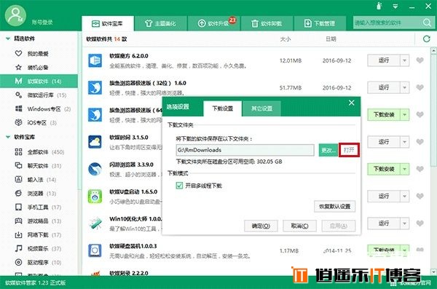Open 我的最爱 heart item in the sidebar
The image size is (437, 289).
tap(39, 54)
